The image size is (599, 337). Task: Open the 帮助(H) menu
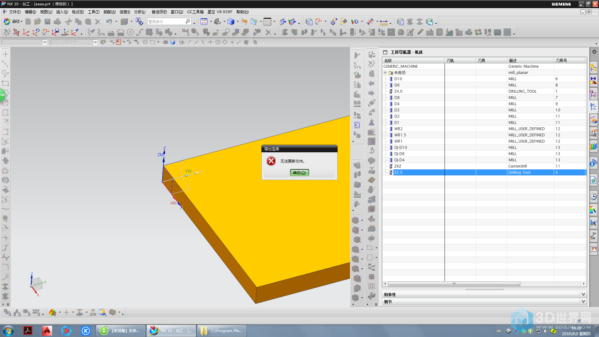242,12
